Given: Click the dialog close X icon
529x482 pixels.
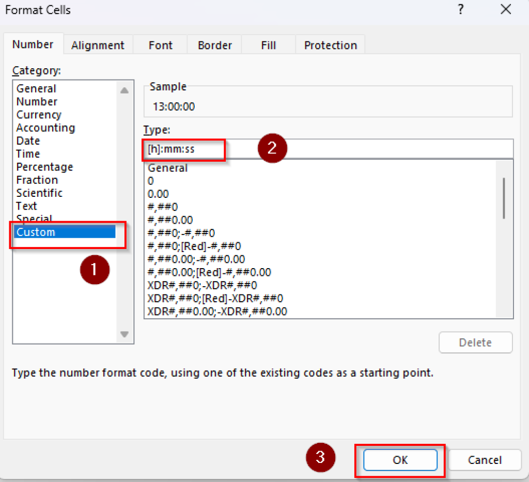Looking at the screenshot, I should [x=505, y=9].
